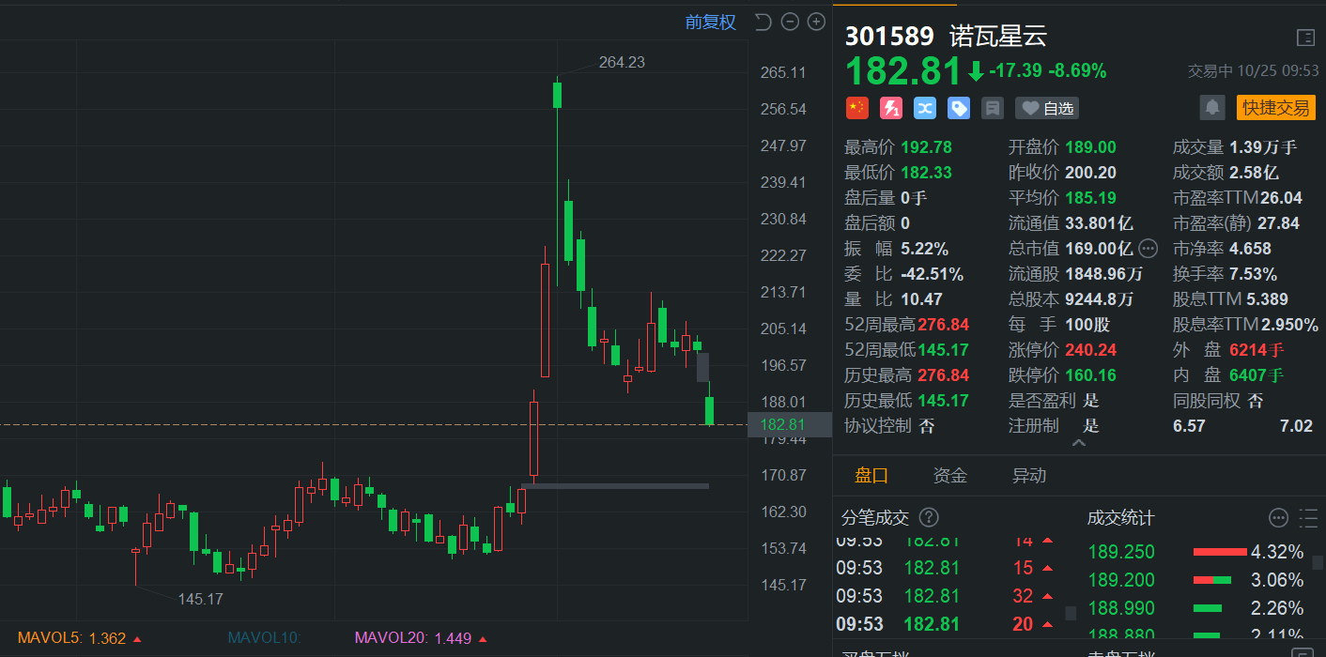Click the blue price tag icon
Screen dimensions: 1326x657
(x=958, y=108)
